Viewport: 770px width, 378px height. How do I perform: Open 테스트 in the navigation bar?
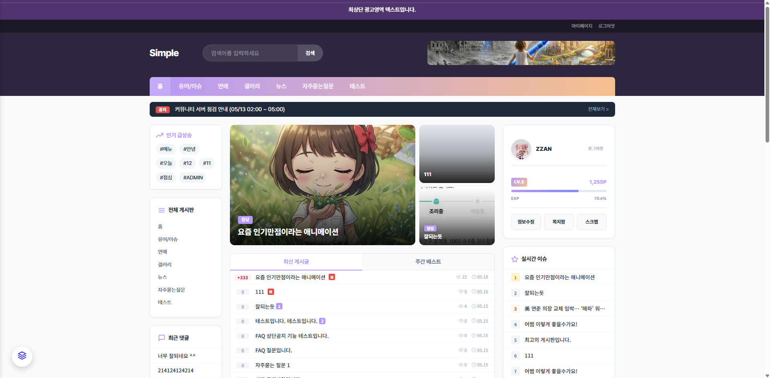pyautogui.click(x=358, y=86)
